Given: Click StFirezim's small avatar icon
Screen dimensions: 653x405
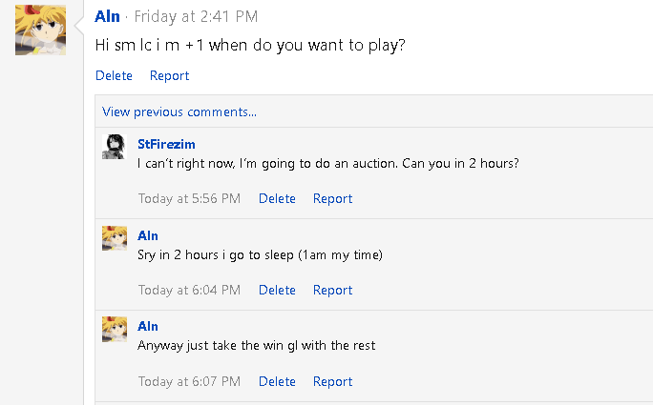Looking at the screenshot, I should click(115, 146).
